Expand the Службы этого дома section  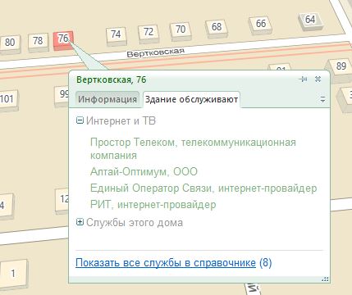pyautogui.click(x=80, y=222)
